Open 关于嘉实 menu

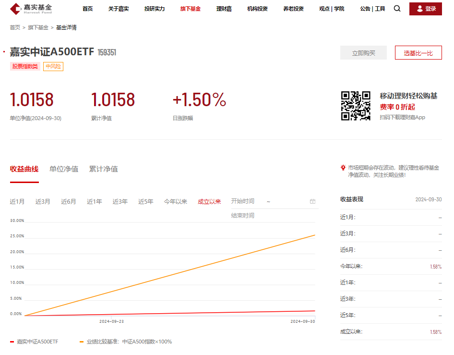click(119, 9)
